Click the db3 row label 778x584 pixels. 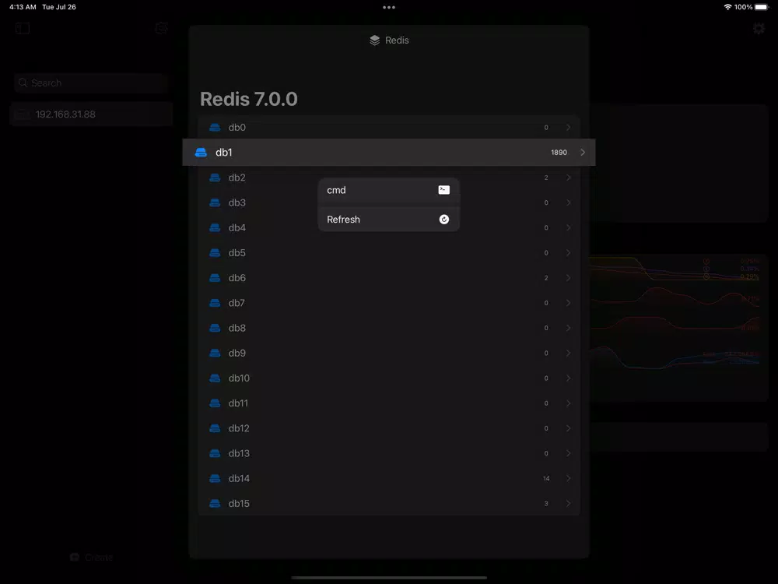click(237, 202)
